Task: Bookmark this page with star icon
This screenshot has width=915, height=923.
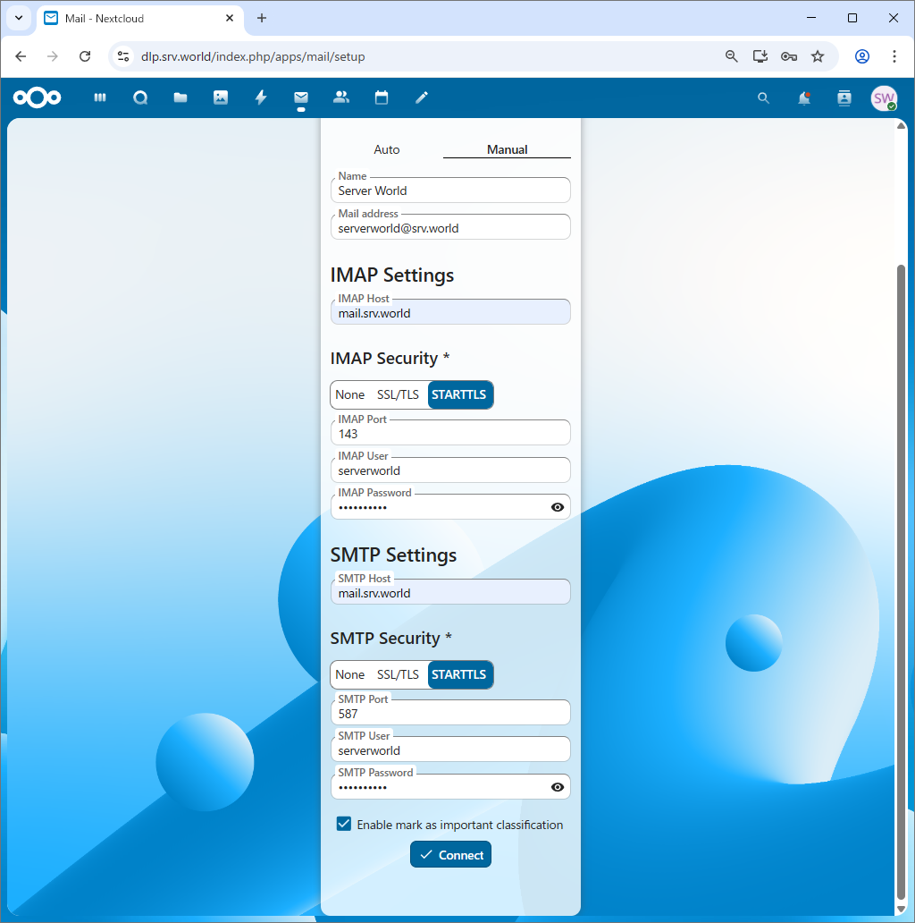Action: click(x=818, y=56)
